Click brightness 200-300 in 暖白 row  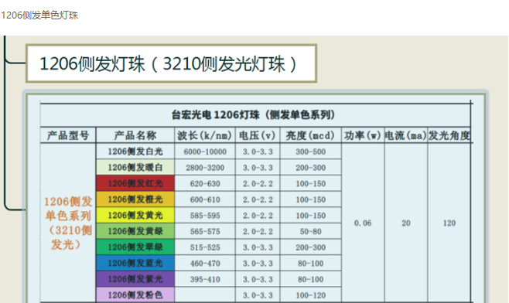(311, 168)
